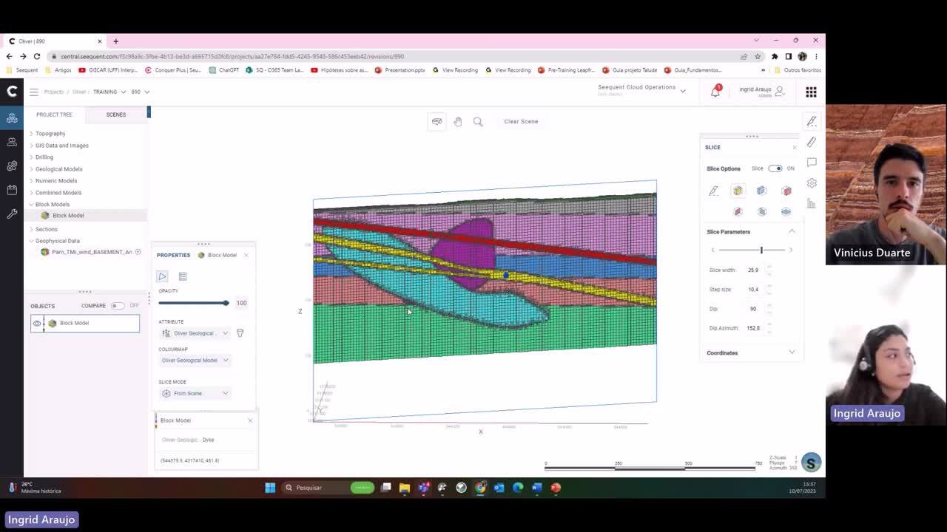This screenshot has height=532, width=947.
Task: Select the rotate scene tool
Action: (437, 121)
